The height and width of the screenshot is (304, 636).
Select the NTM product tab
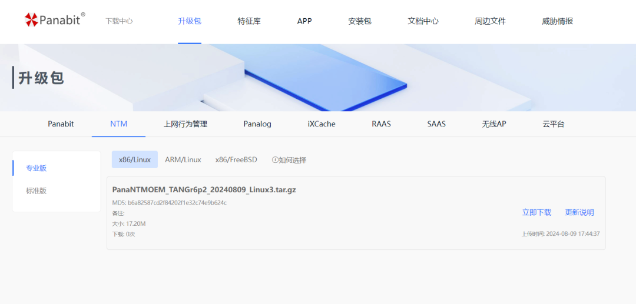pyautogui.click(x=119, y=124)
